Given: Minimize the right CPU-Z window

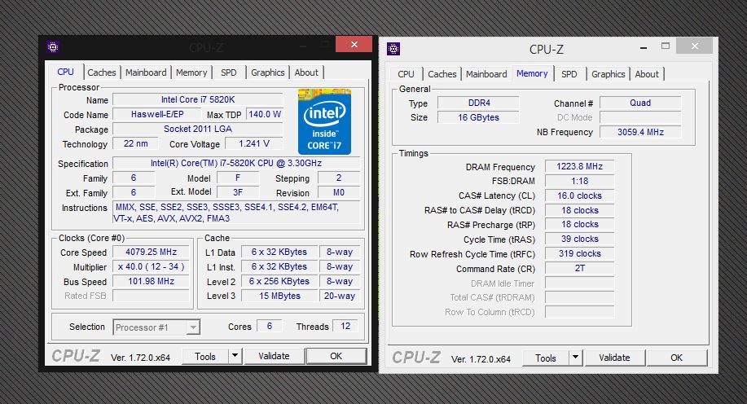Looking at the screenshot, I should point(644,47).
